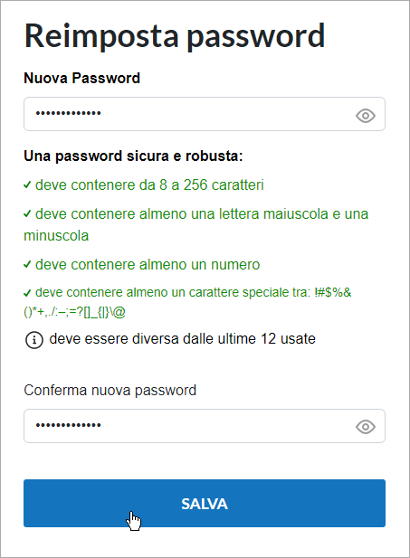The width and height of the screenshot is (410, 558).
Task: Click the Reimposta password heading
Action: click(x=175, y=35)
